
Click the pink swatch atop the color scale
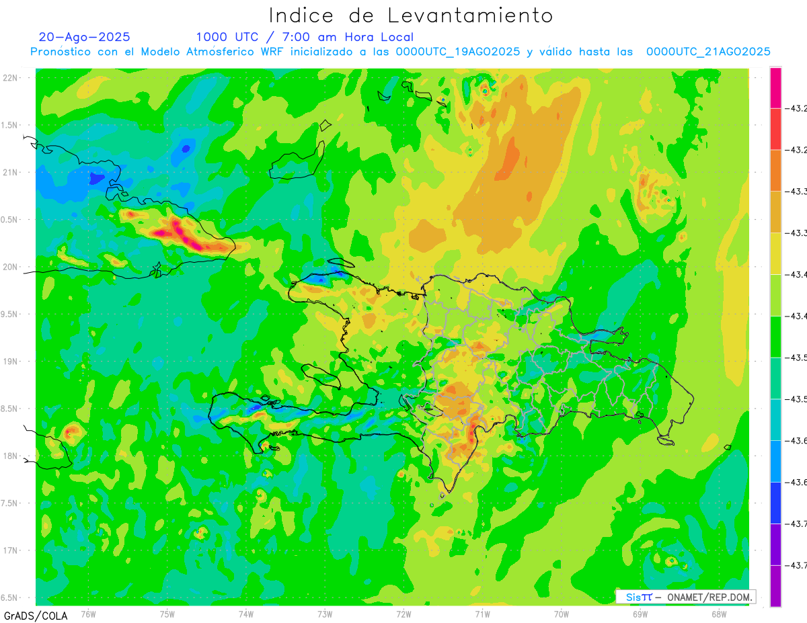775,87
